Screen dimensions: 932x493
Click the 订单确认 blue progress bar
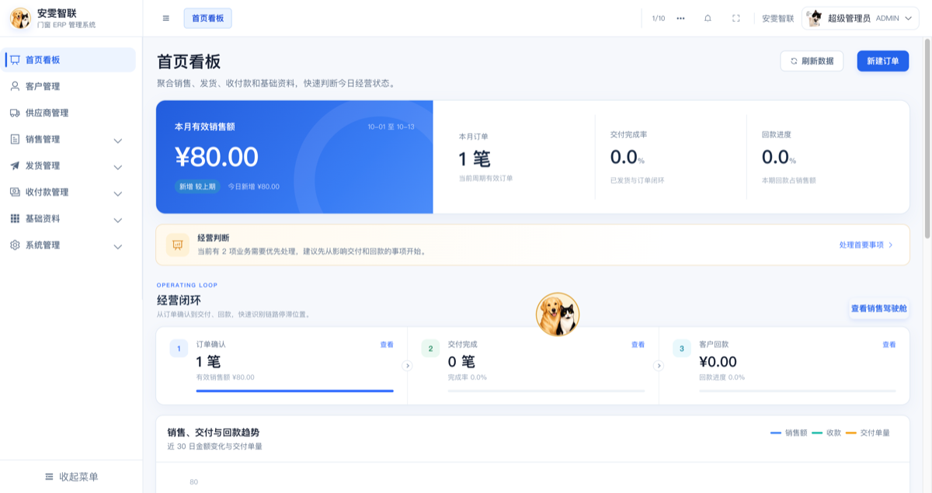295,391
